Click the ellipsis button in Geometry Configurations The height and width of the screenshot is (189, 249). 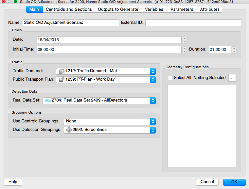click(232, 78)
